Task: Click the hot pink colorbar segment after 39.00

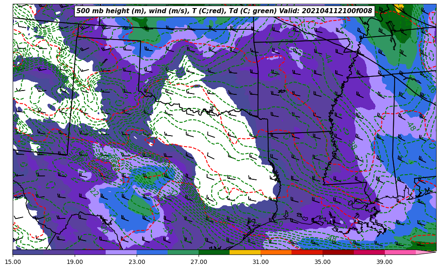Action: pos(400,252)
